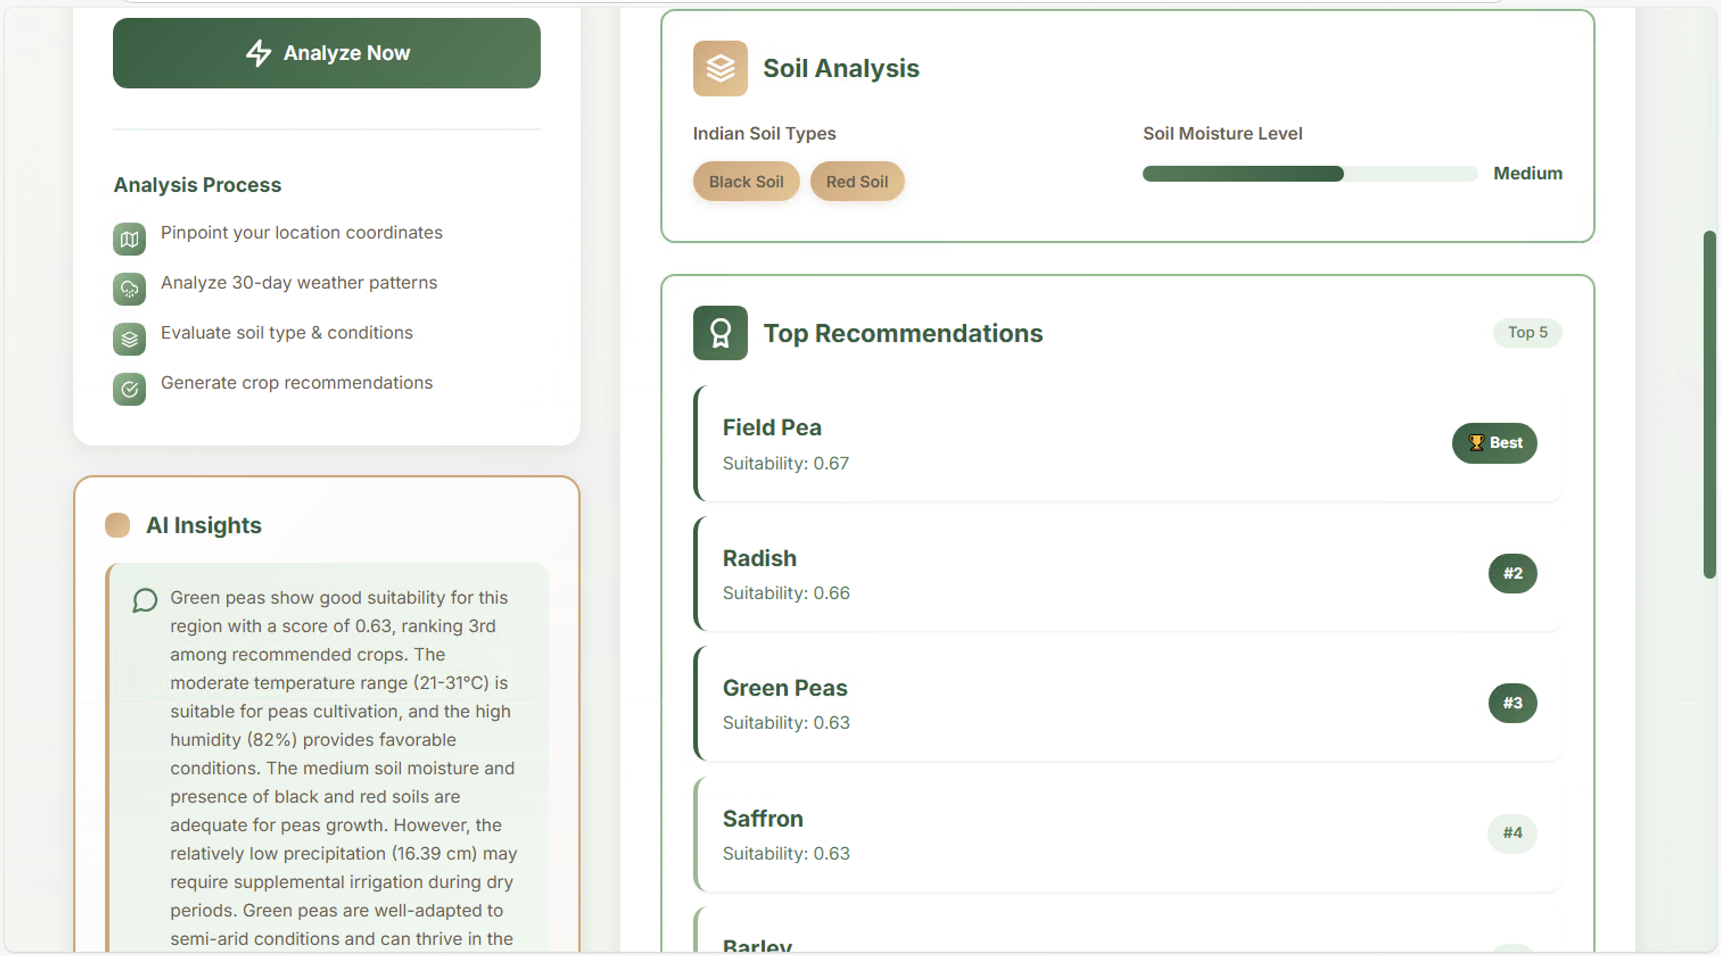Click the map icon beside Pinpoint location
The image size is (1721, 956).
tap(129, 239)
